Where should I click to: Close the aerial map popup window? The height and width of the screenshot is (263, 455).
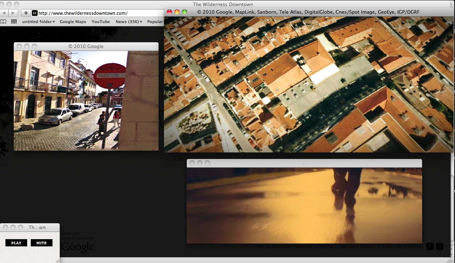(x=169, y=12)
